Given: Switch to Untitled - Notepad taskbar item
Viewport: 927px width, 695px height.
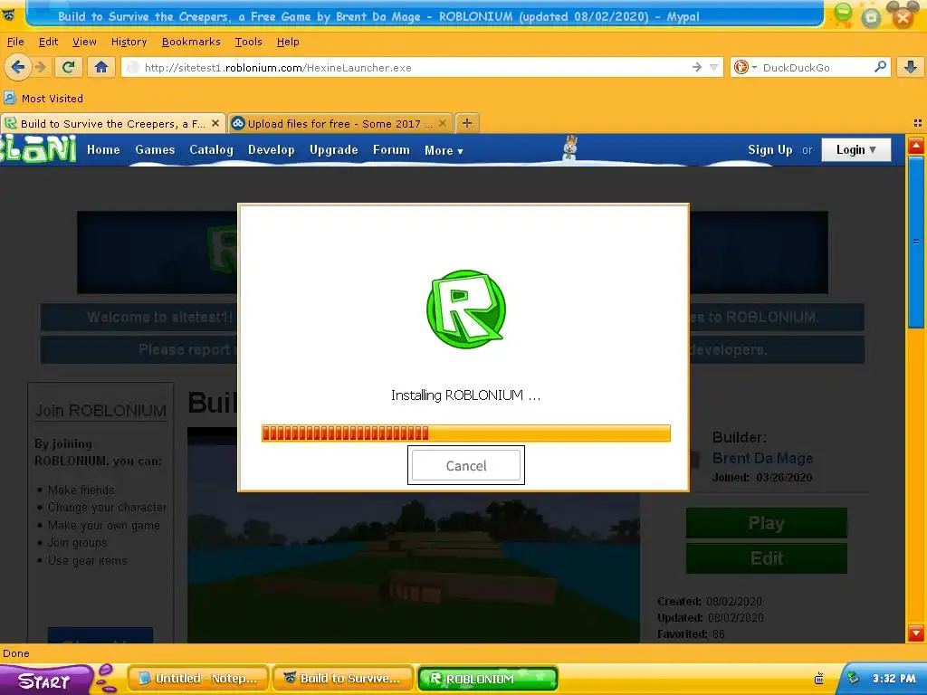Looking at the screenshot, I should [x=198, y=679].
